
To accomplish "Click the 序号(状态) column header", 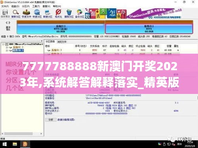I will point(81,46).
